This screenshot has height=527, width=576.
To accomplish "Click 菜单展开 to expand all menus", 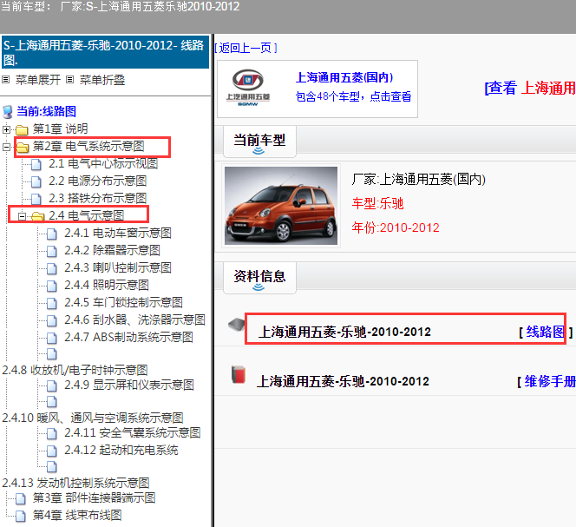I will [38, 79].
